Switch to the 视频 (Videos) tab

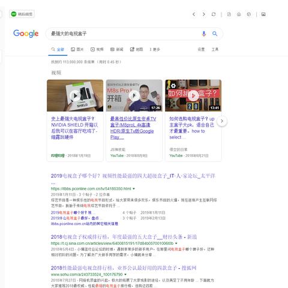pos(97,49)
